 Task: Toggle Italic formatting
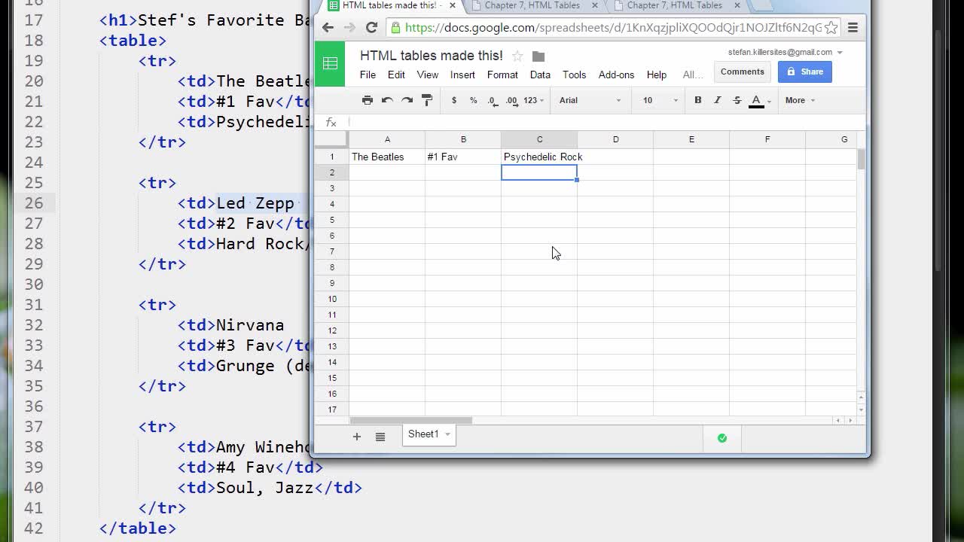click(718, 100)
